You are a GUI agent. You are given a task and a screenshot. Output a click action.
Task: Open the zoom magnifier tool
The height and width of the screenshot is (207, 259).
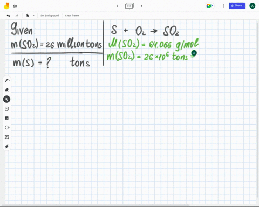pos(28,16)
